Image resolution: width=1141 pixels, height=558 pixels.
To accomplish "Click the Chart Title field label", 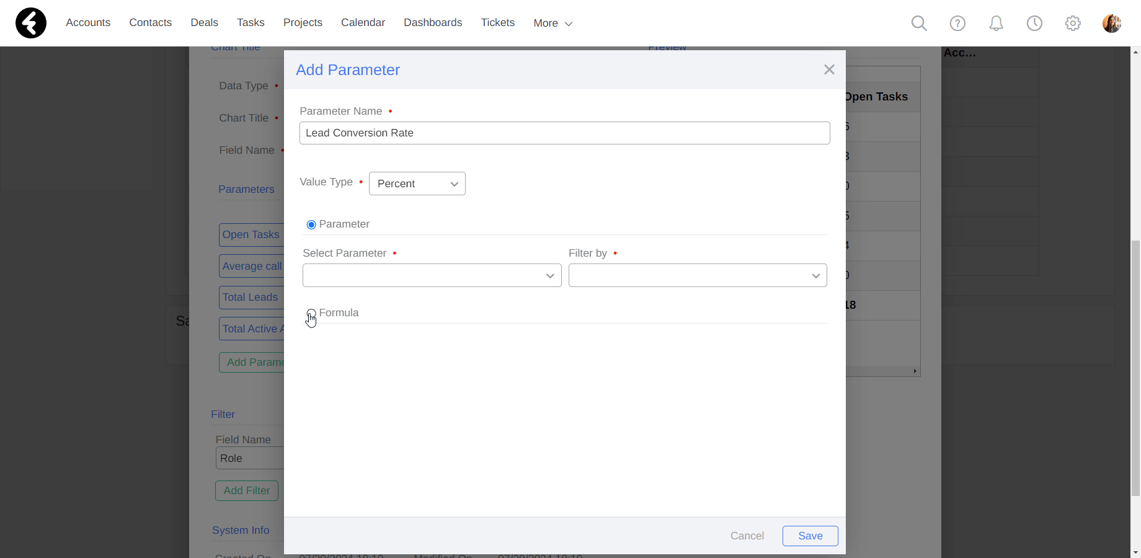I will (x=244, y=118).
